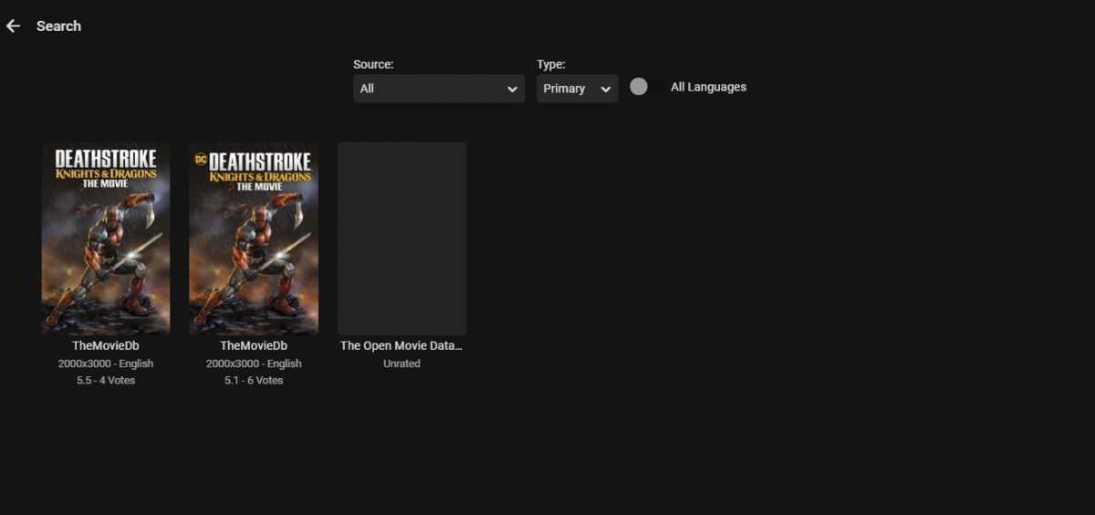Viewport: 1095px width, 515px height.
Task: Open the Type dropdown set to Primary
Action: [577, 89]
